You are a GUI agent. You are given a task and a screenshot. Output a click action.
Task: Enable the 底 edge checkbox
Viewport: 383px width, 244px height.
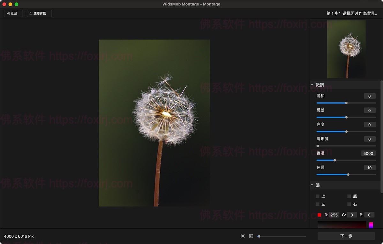tap(349, 196)
